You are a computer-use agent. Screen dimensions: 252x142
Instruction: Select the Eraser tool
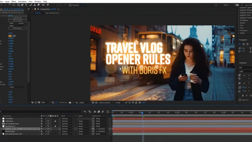[x=39, y=5]
